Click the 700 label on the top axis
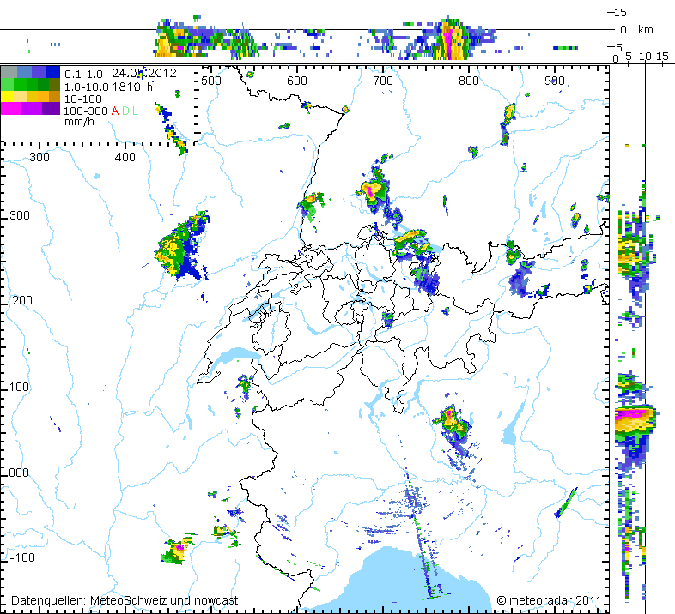 [383, 81]
